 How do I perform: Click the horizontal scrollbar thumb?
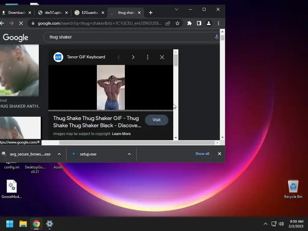point(137,143)
